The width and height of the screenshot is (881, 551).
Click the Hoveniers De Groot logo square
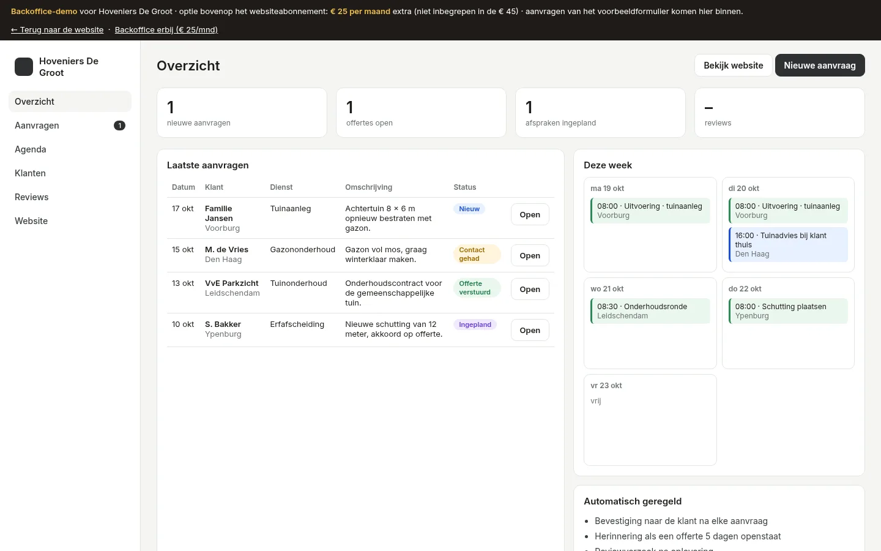point(24,67)
